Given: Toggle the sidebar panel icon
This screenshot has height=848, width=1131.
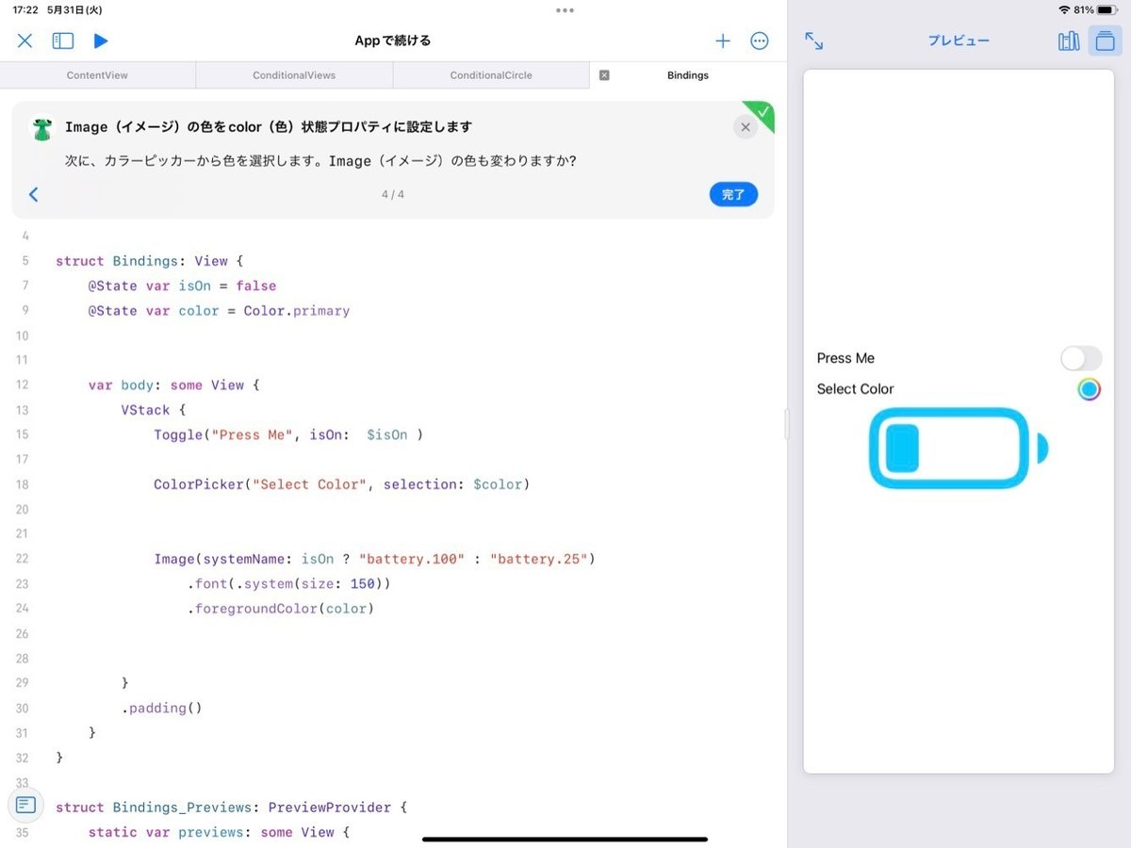Looking at the screenshot, I should pyautogui.click(x=63, y=41).
